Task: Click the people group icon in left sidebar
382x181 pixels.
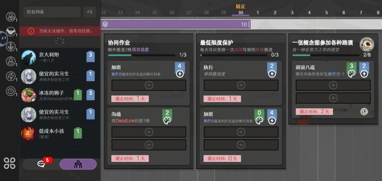Action: click(x=11, y=17)
